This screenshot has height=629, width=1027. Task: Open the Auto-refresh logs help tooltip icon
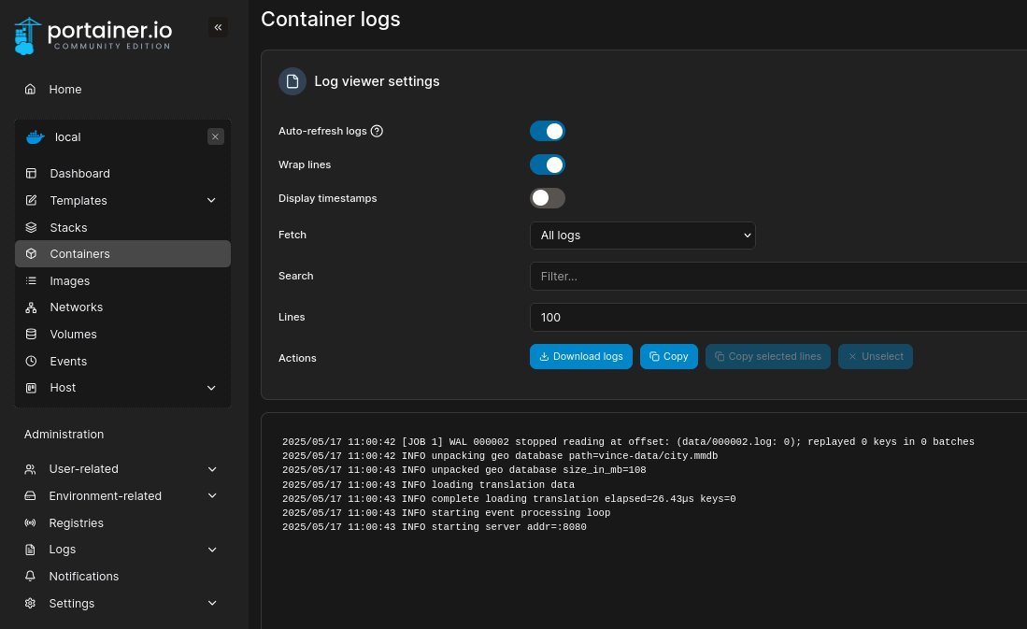[x=377, y=131]
